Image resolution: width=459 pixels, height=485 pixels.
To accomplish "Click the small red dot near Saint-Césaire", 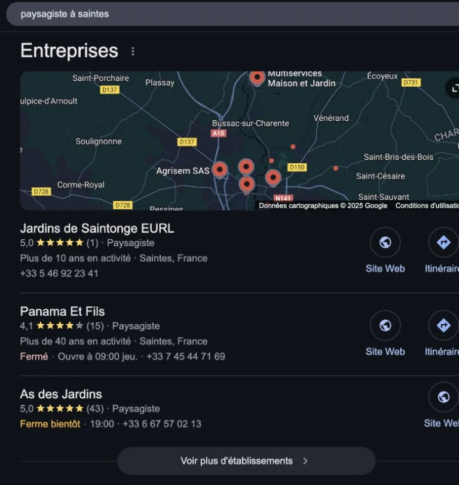I will tap(336, 168).
